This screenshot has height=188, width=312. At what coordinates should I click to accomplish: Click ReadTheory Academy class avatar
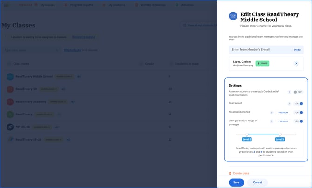10,102
